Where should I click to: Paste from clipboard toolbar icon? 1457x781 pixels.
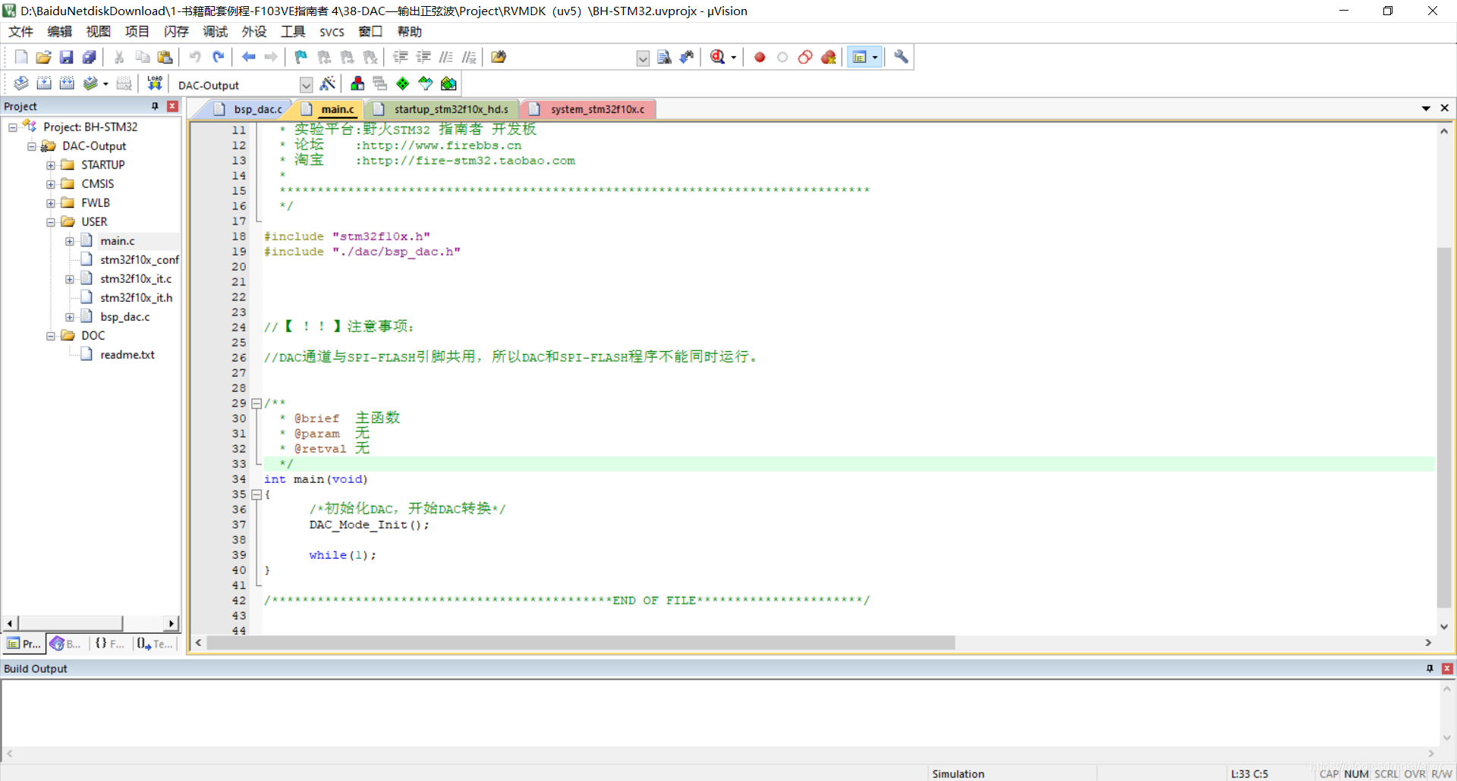[x=165, y=57]
